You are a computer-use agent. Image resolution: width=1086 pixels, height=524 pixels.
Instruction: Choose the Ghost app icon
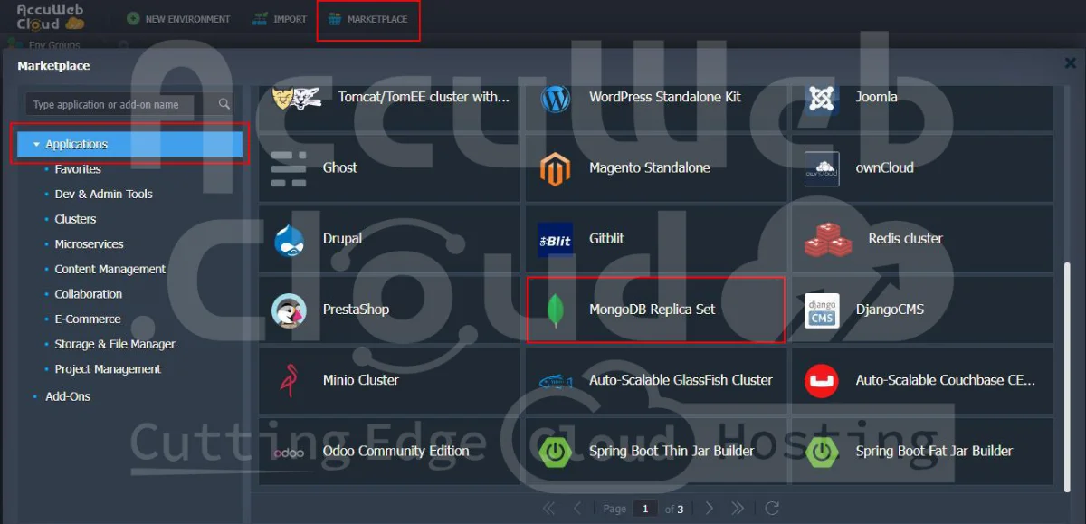[289, 168]
